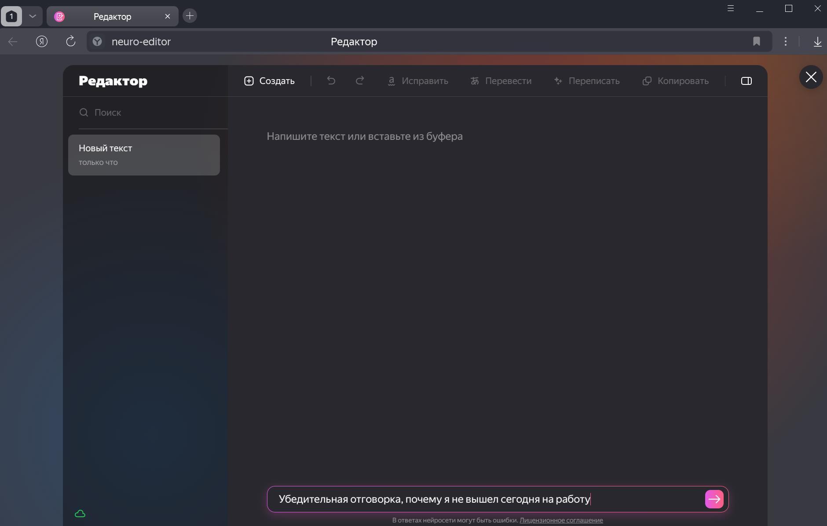Focus the Поиск search field
Screen dimensions: 827x526
tap(153, 113)
